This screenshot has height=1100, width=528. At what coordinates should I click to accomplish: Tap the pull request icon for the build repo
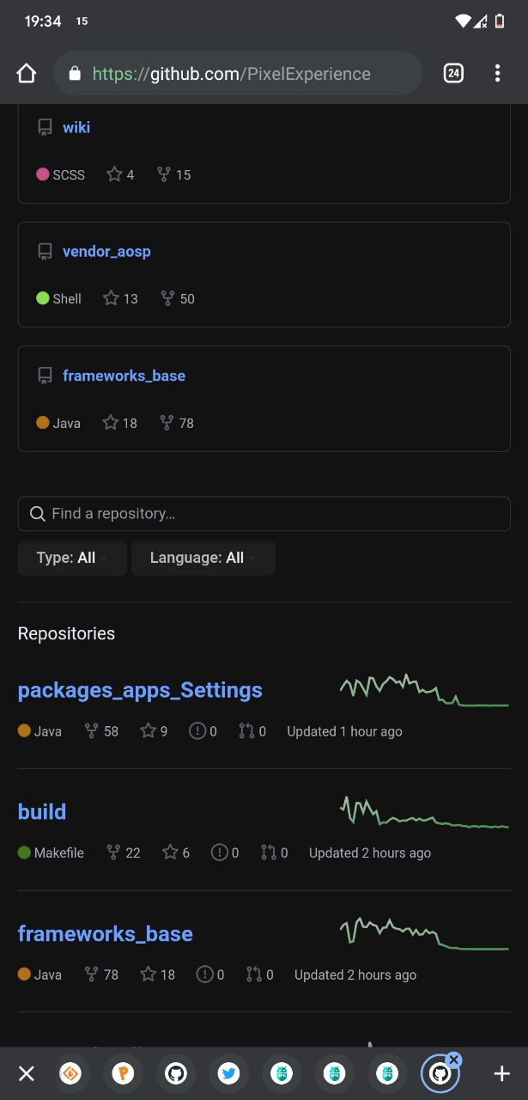coord(268,852)
